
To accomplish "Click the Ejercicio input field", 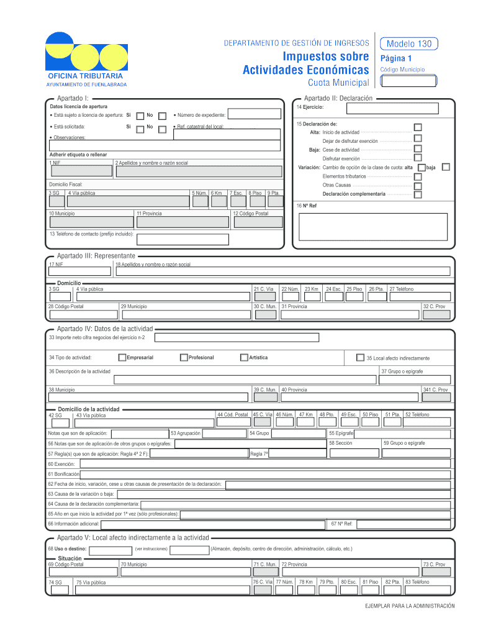I will (396, 109).
